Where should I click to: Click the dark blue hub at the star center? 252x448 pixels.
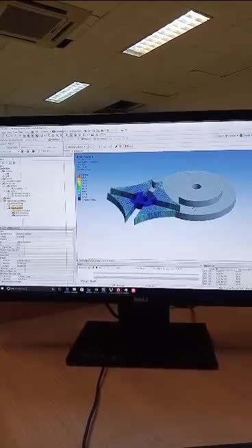tap(143, 200)
